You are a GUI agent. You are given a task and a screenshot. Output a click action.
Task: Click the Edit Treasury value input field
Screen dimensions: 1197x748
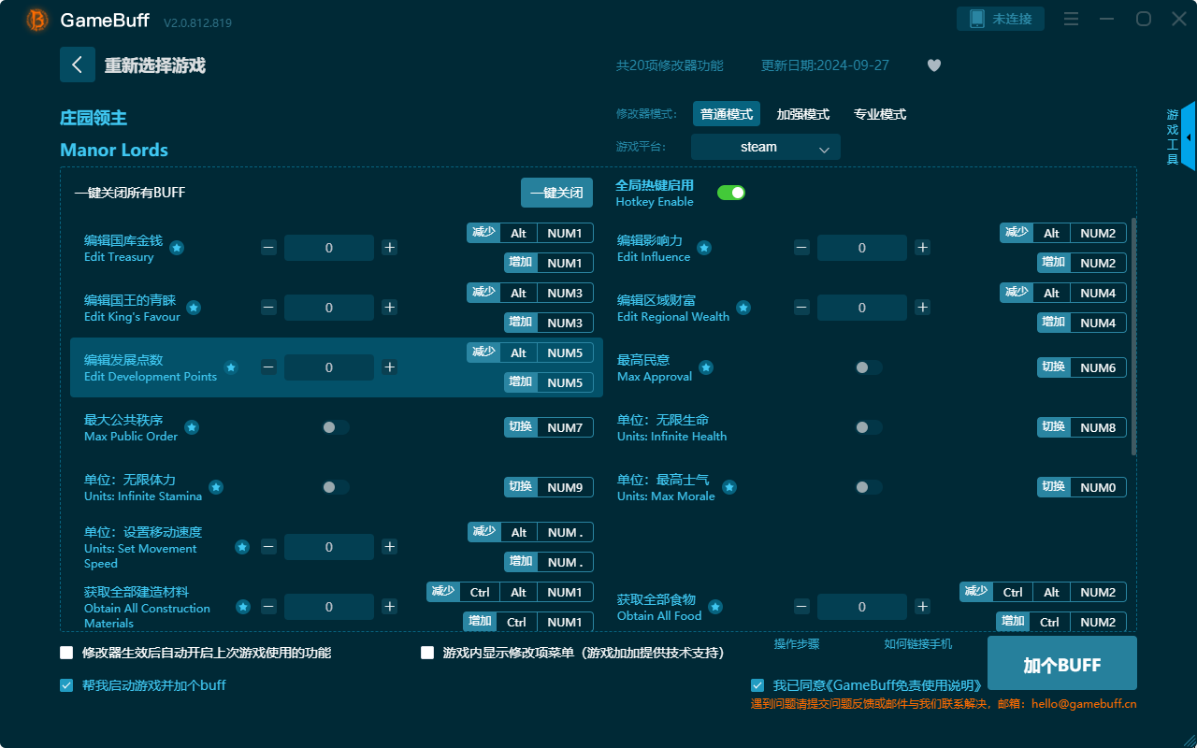[x=329, y=248]
